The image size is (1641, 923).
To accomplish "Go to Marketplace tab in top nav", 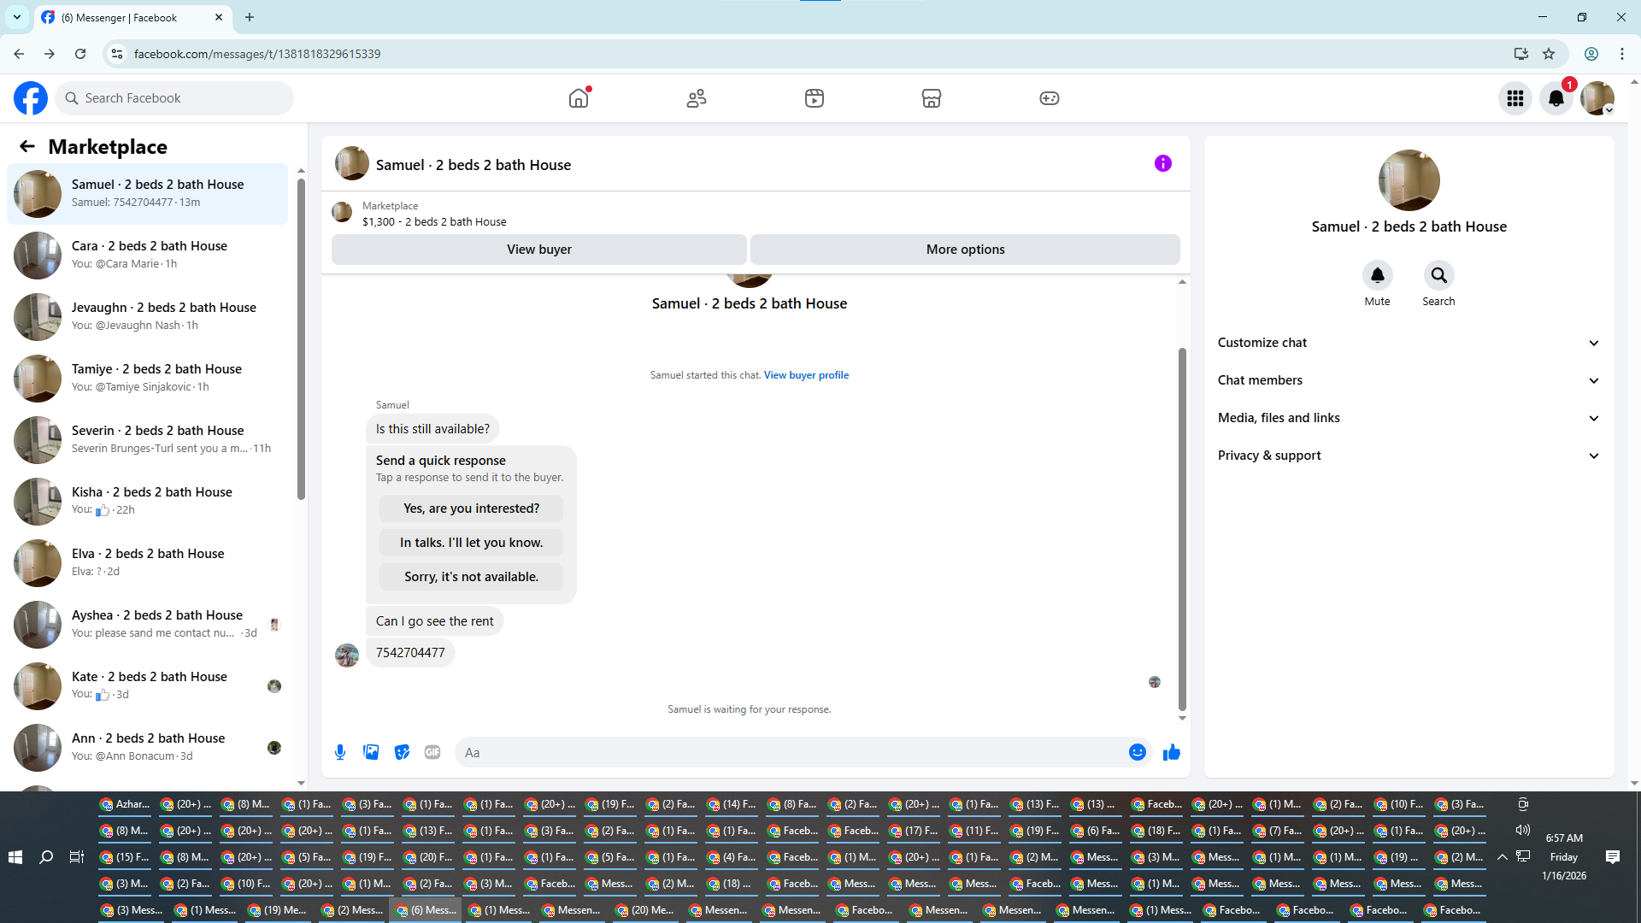I will point(931,98).
